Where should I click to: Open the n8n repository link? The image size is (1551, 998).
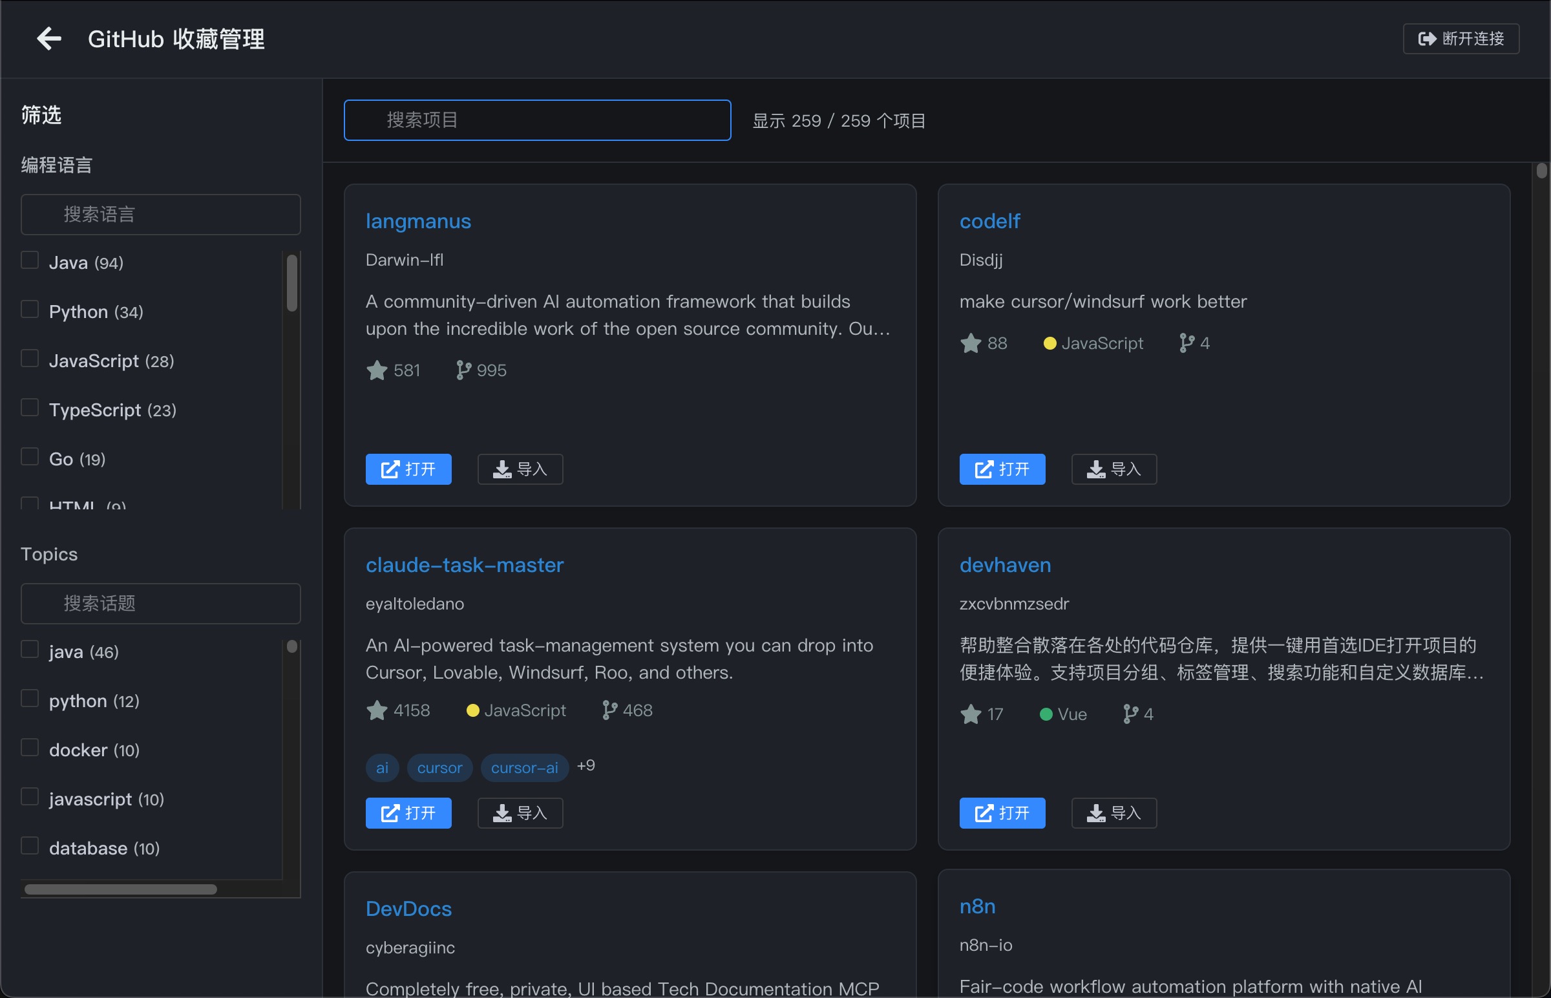coord(977,906)
